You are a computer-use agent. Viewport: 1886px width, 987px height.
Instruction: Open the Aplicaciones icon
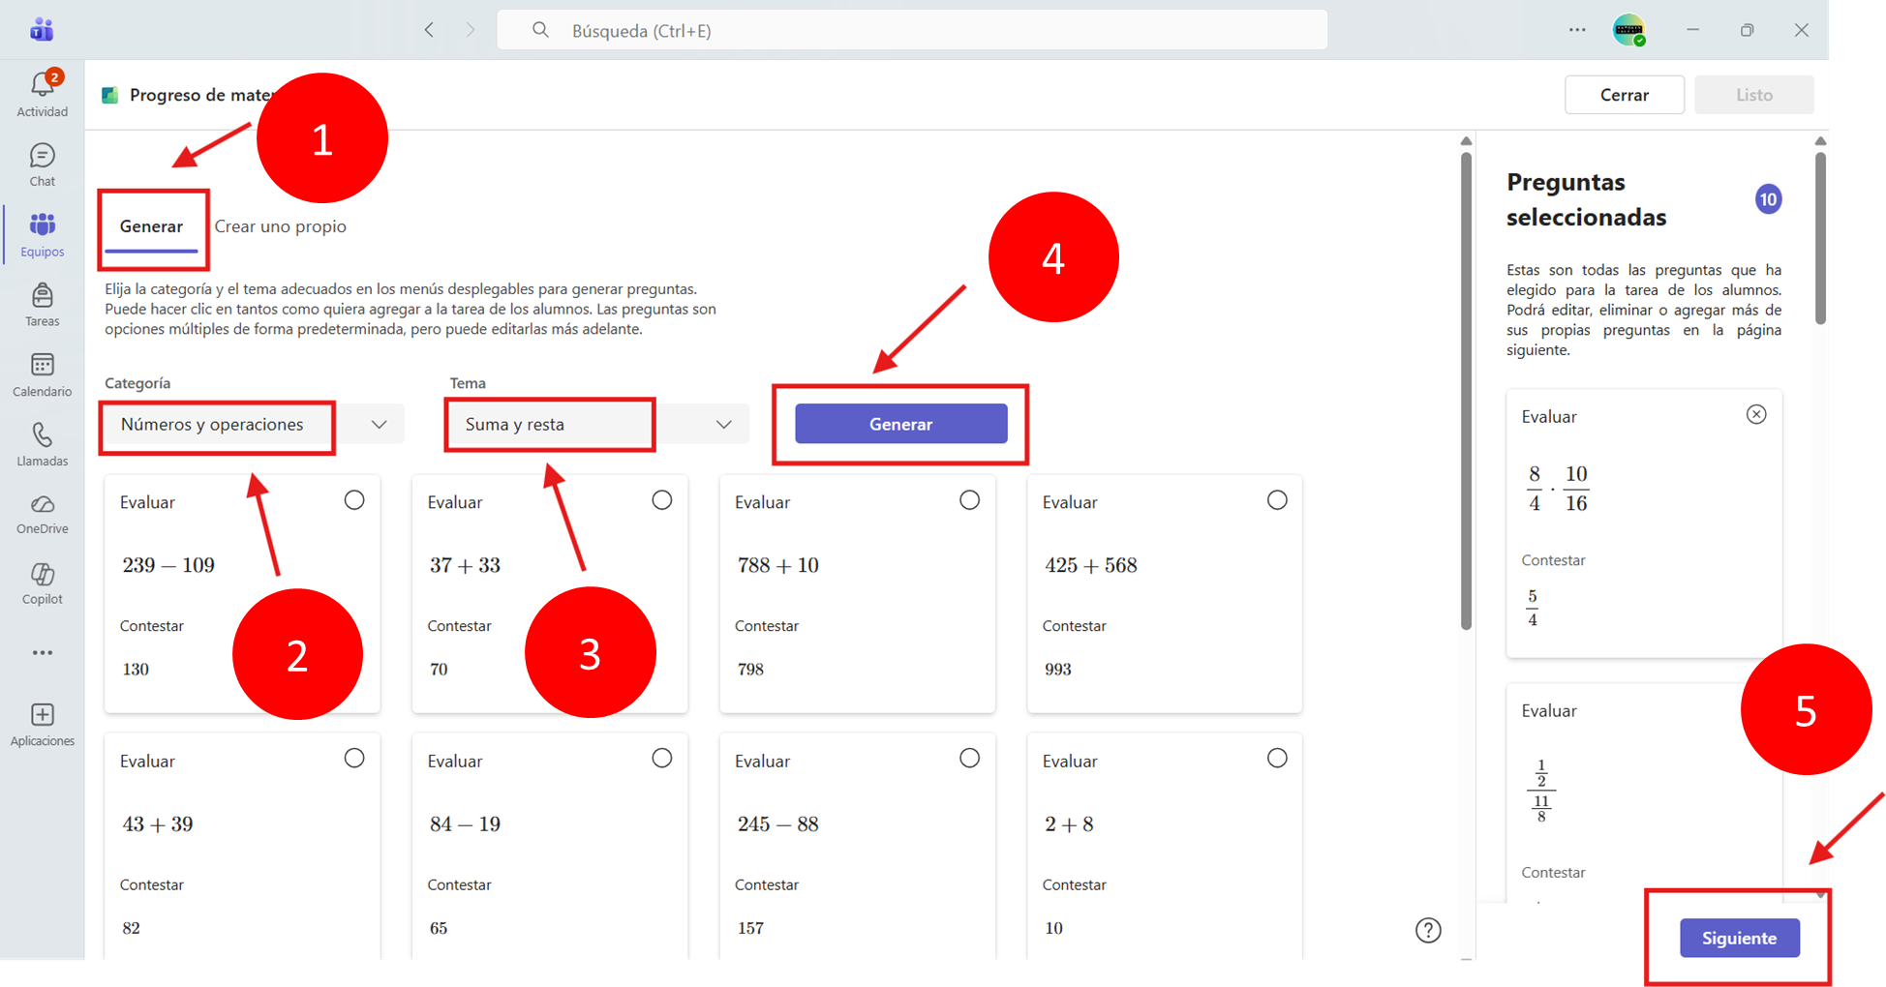pyautogui.click(x=42, y=725)
